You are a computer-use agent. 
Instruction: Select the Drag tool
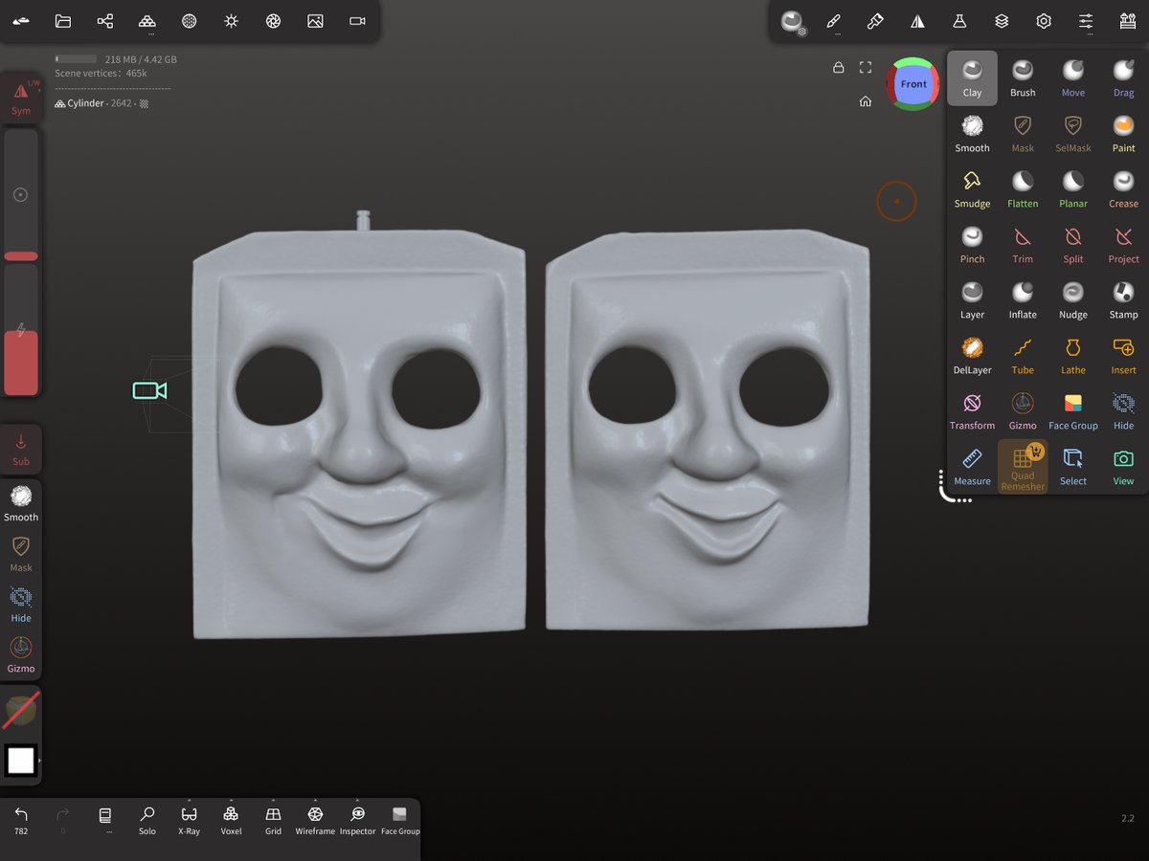(x=1124, y=77)
